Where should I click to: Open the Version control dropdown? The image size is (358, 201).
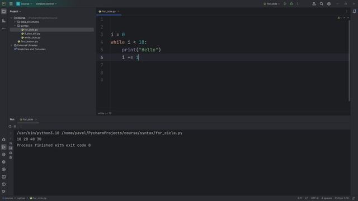[46, 4]
